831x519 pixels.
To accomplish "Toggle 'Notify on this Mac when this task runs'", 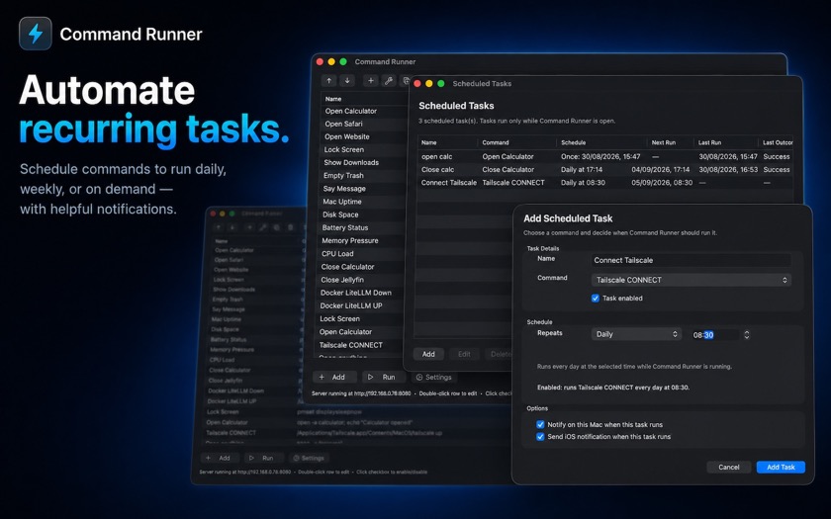I will (540, 424).
